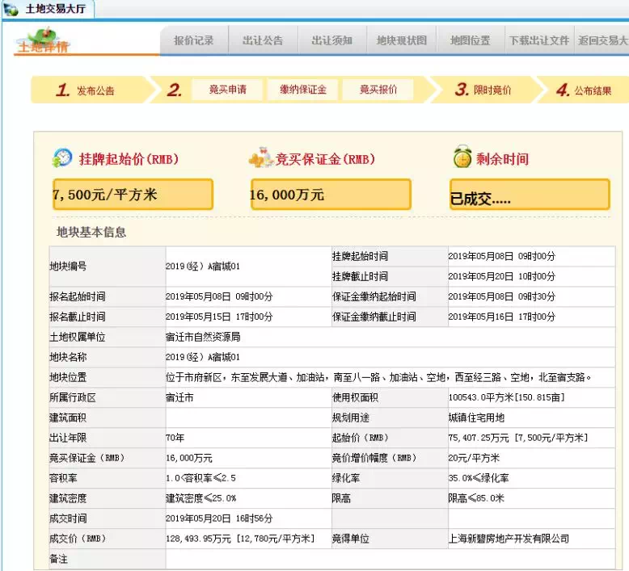Click the 缴纳保证金 step button
Screen dimensions: 629x571
pyautogui.click(x=303, y=90)
